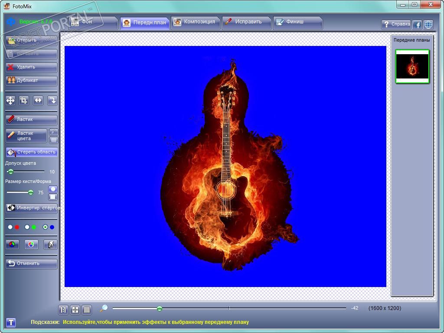
Task: Click the color picker icon beside Ластик цвета
Action: (x=53, y=132)
